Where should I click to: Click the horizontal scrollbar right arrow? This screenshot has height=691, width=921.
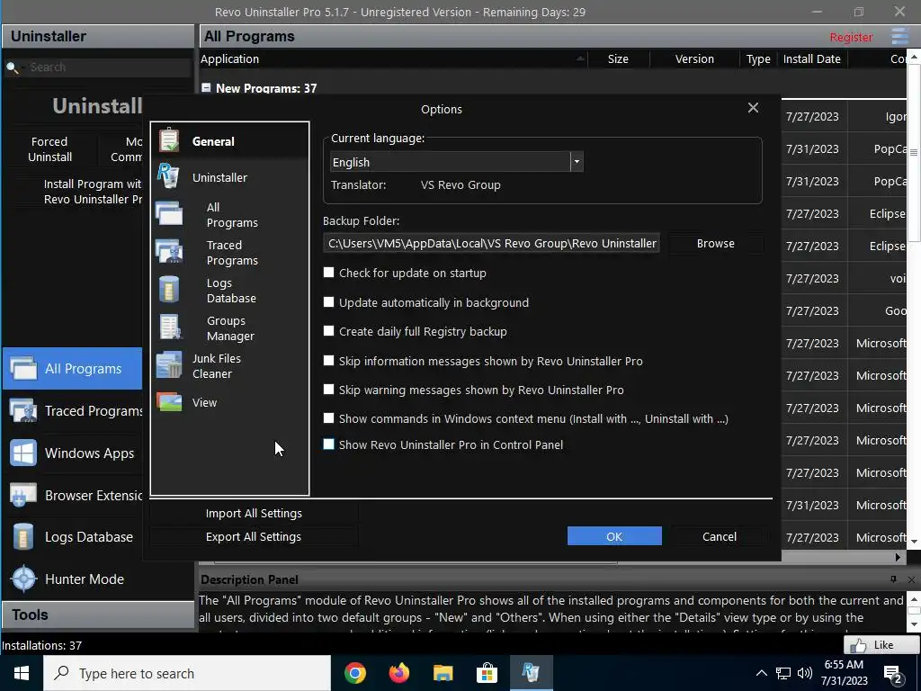click(898, 556)
